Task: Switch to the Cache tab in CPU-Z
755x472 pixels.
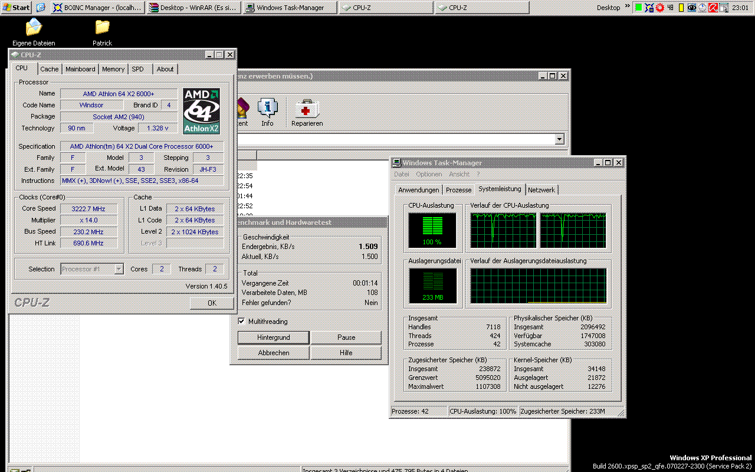Action: coord(50,69)
